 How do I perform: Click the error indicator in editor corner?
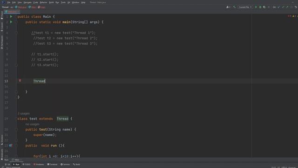pyautogui.click(x=289, y=16)
